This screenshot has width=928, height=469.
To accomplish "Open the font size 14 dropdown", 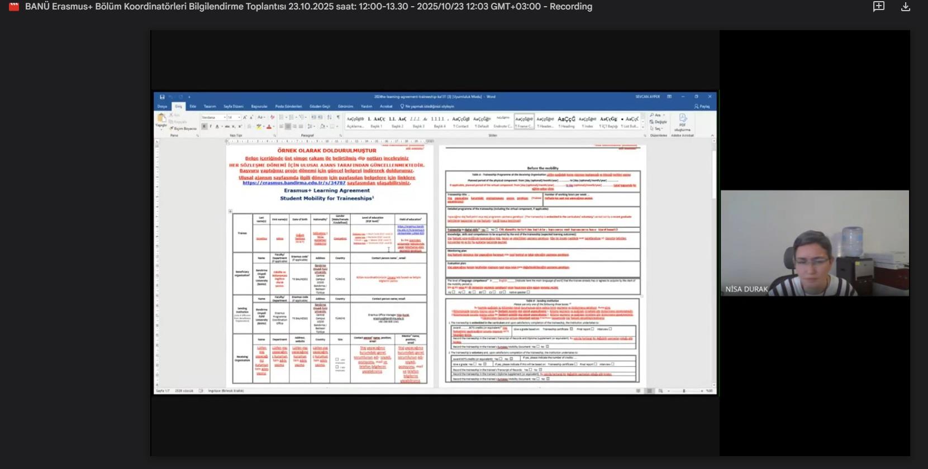I will [239, 118].
